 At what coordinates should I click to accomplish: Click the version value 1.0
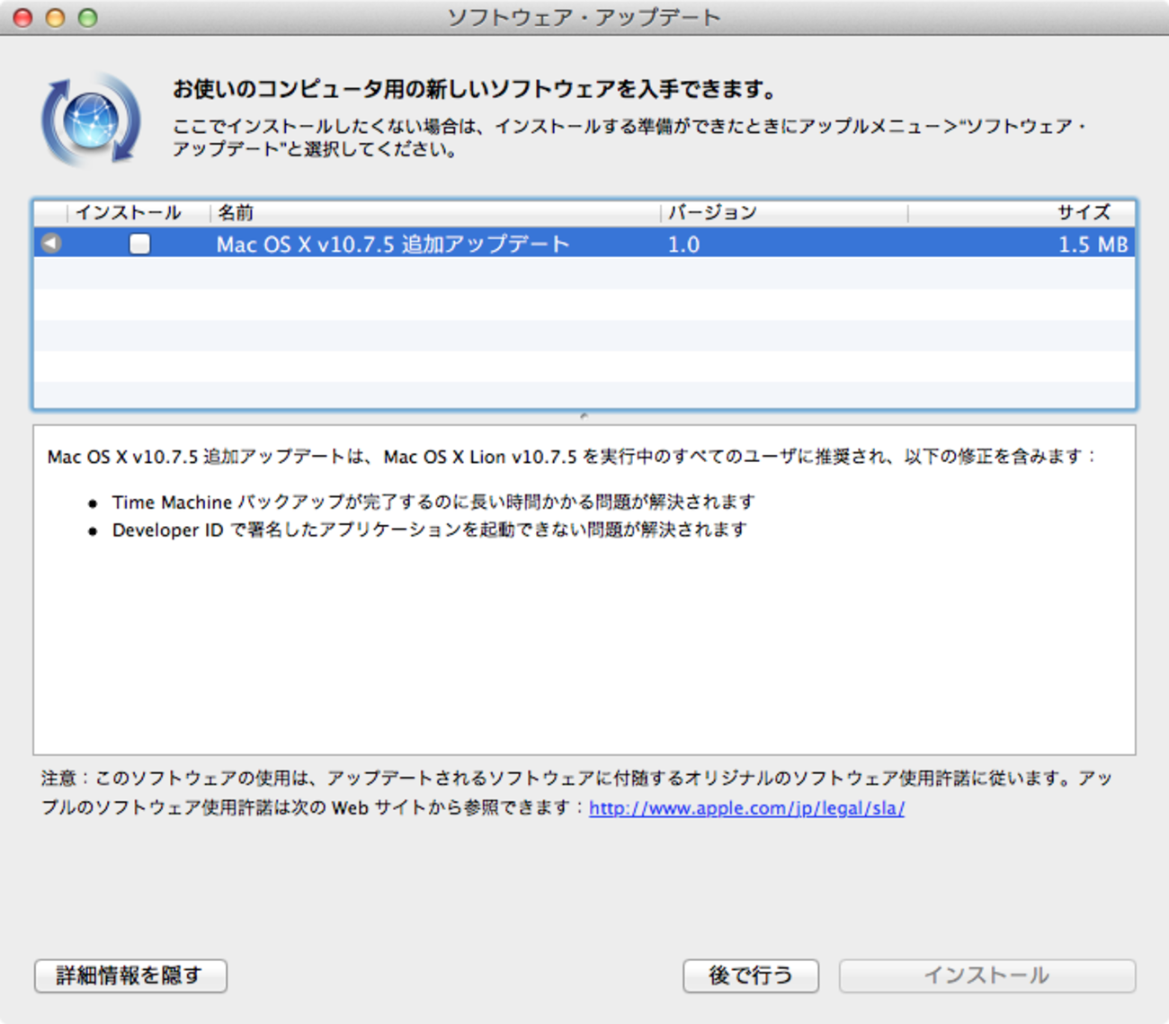click(683, 244)
